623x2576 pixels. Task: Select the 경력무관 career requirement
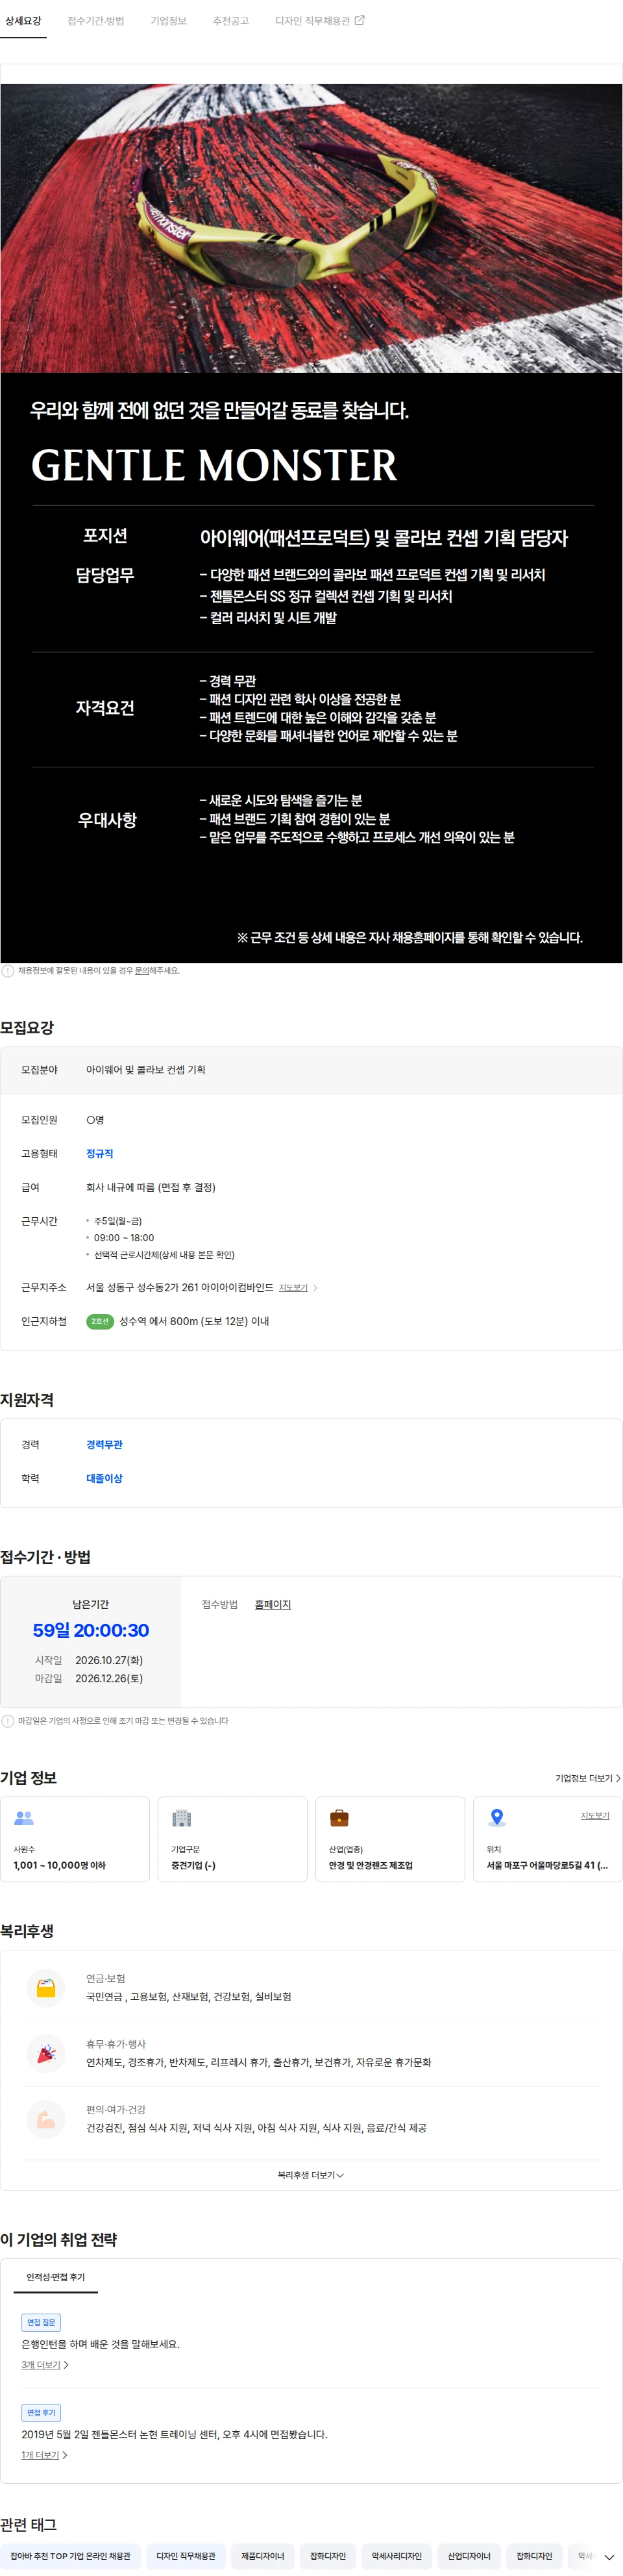104,1444
